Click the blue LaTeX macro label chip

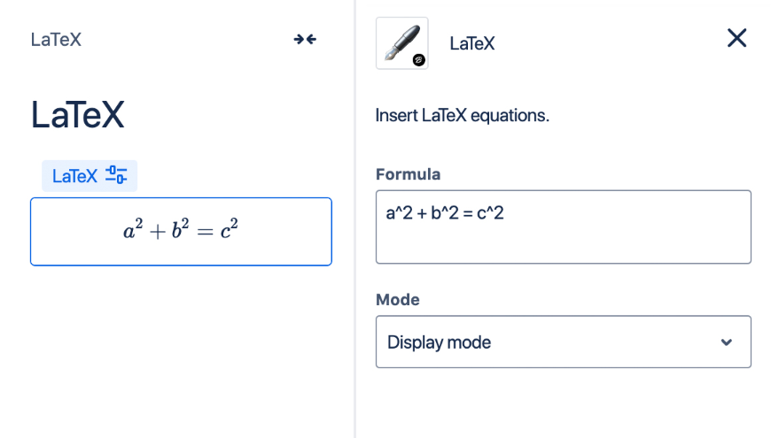point(74,175)
